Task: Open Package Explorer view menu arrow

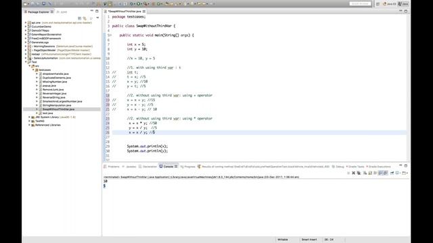Action: (x=97, y=18)
